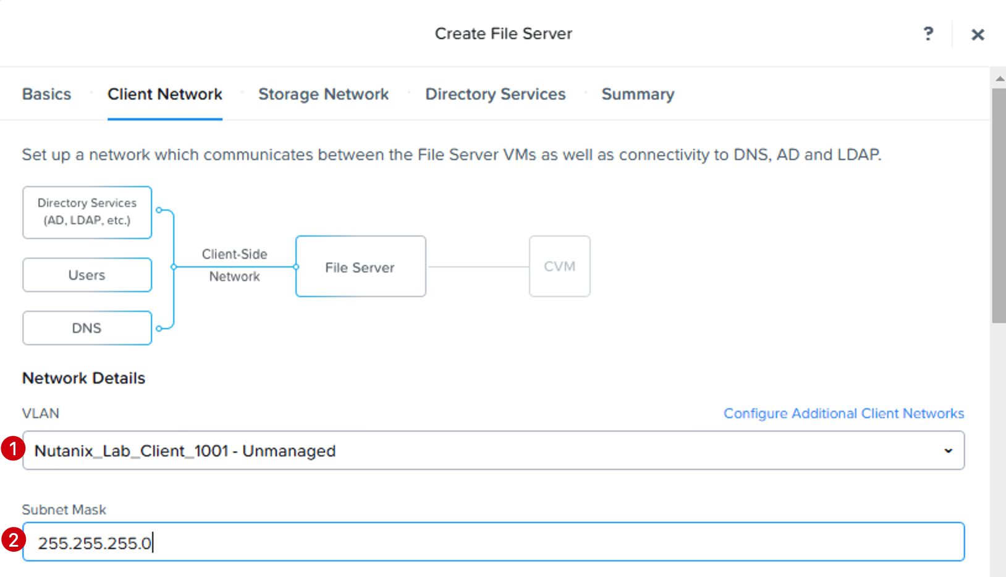
Task: Click the Create File Server title
Action: point(504,33)
